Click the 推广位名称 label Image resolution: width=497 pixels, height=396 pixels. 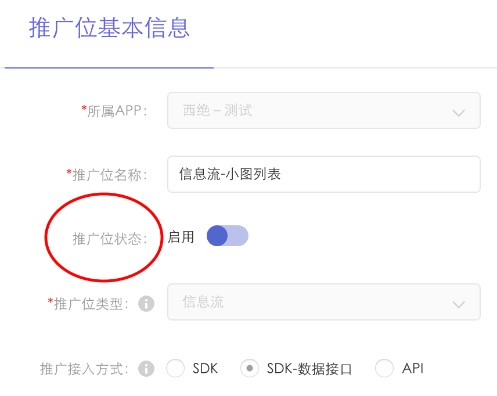coord(107,175)
